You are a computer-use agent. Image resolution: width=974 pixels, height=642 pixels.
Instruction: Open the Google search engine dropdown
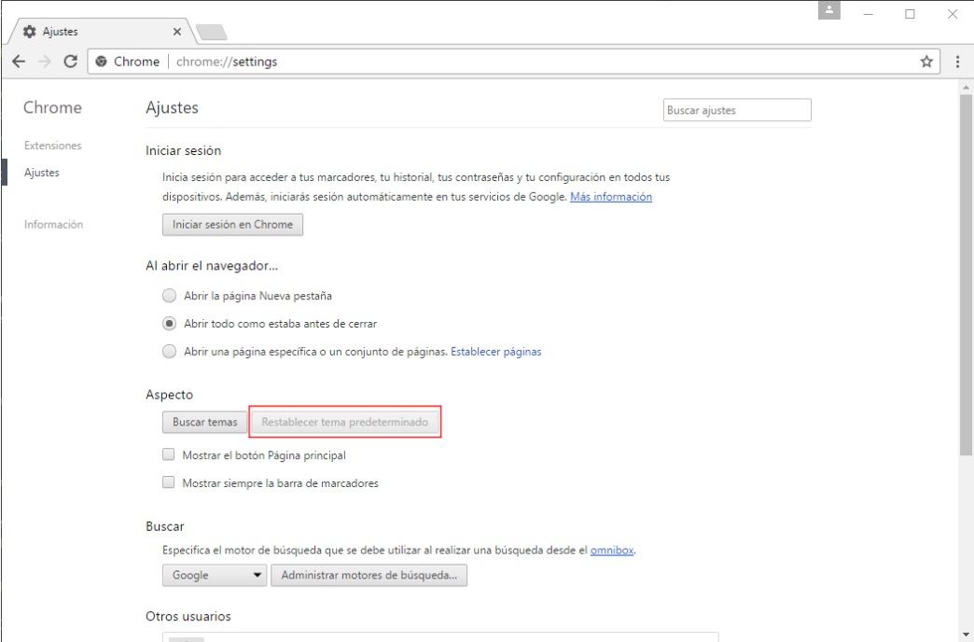[215, 576]
